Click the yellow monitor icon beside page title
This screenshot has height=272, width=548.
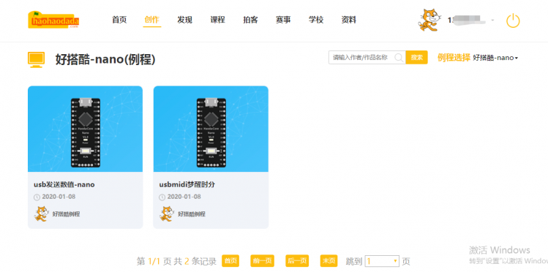(x=37, y=60)
